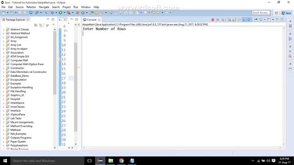
Task: Open the Windows Start menu
Action: coord(5,161)
